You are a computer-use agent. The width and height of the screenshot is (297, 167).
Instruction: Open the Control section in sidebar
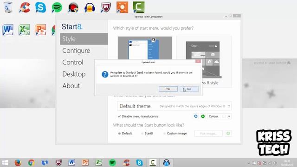[x=73, y=62]
